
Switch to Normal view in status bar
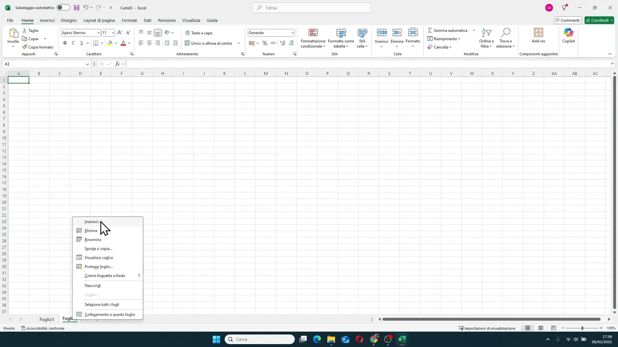(528, 328)
